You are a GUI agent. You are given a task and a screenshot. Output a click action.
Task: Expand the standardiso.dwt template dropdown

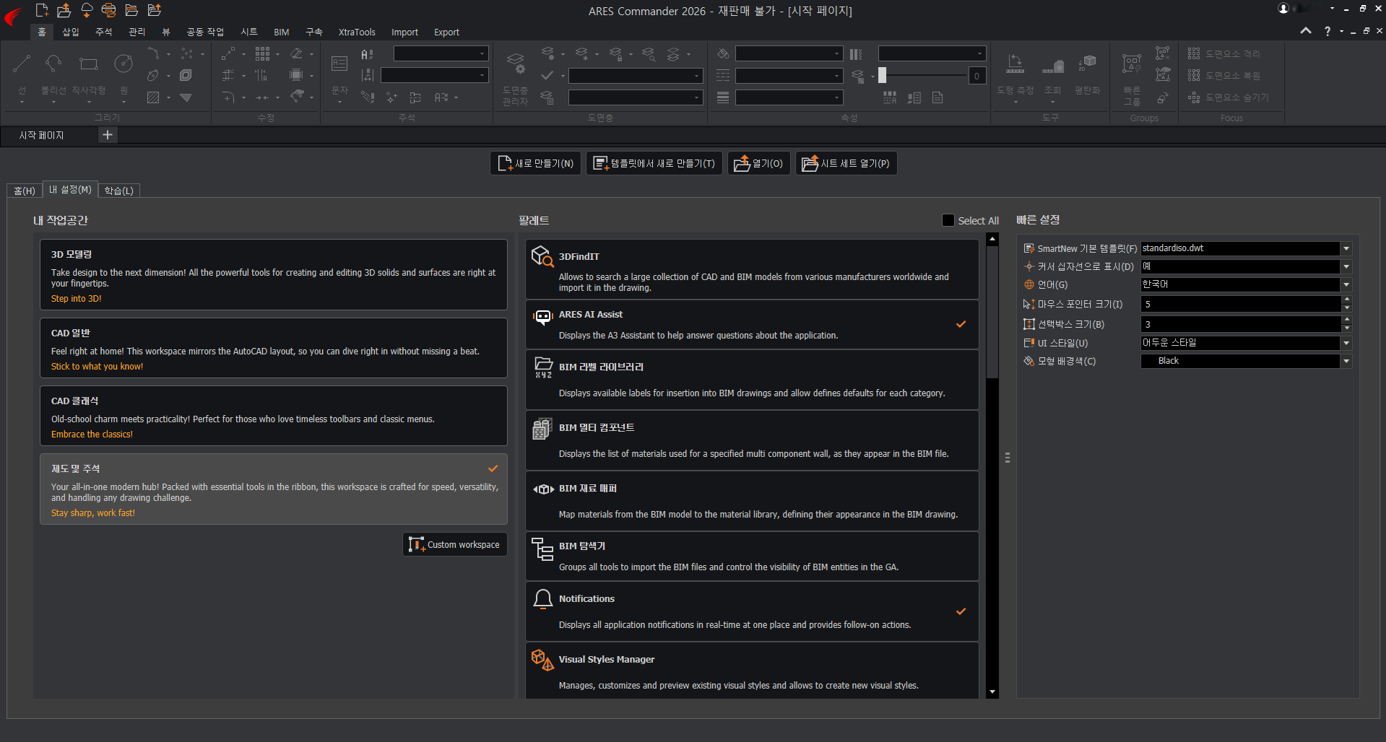(1346, 249)
